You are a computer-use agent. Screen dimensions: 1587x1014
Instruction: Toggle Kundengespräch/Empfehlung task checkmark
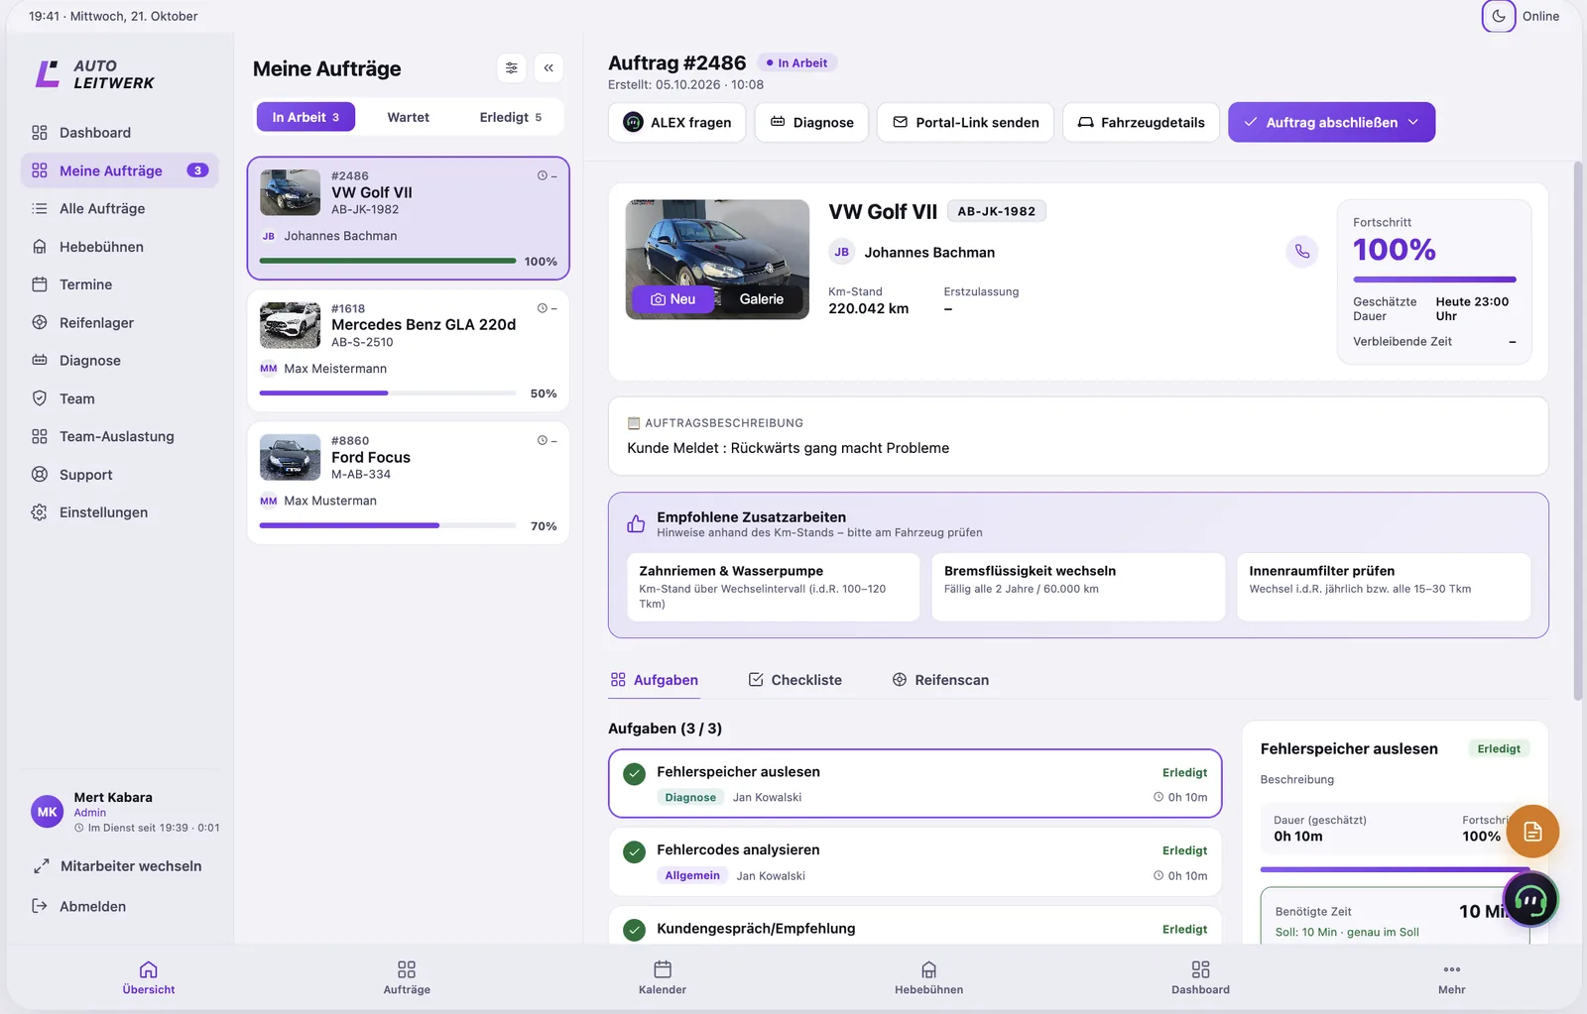(635, 930)
